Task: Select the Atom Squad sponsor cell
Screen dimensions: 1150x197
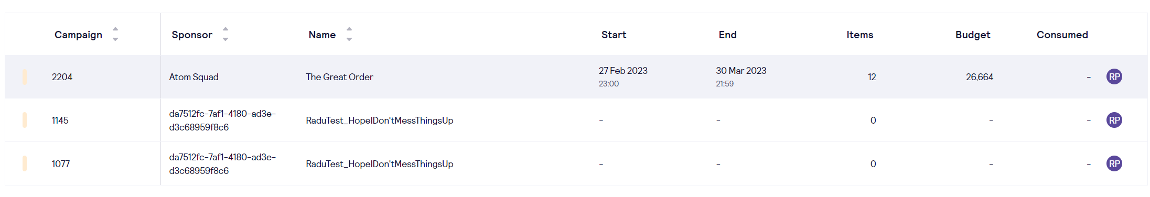Action: [x=194, y=77]
